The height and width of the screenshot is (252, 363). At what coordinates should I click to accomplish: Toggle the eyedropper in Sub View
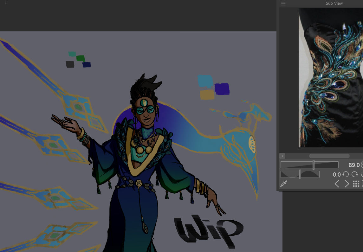(x=284, y=184)
